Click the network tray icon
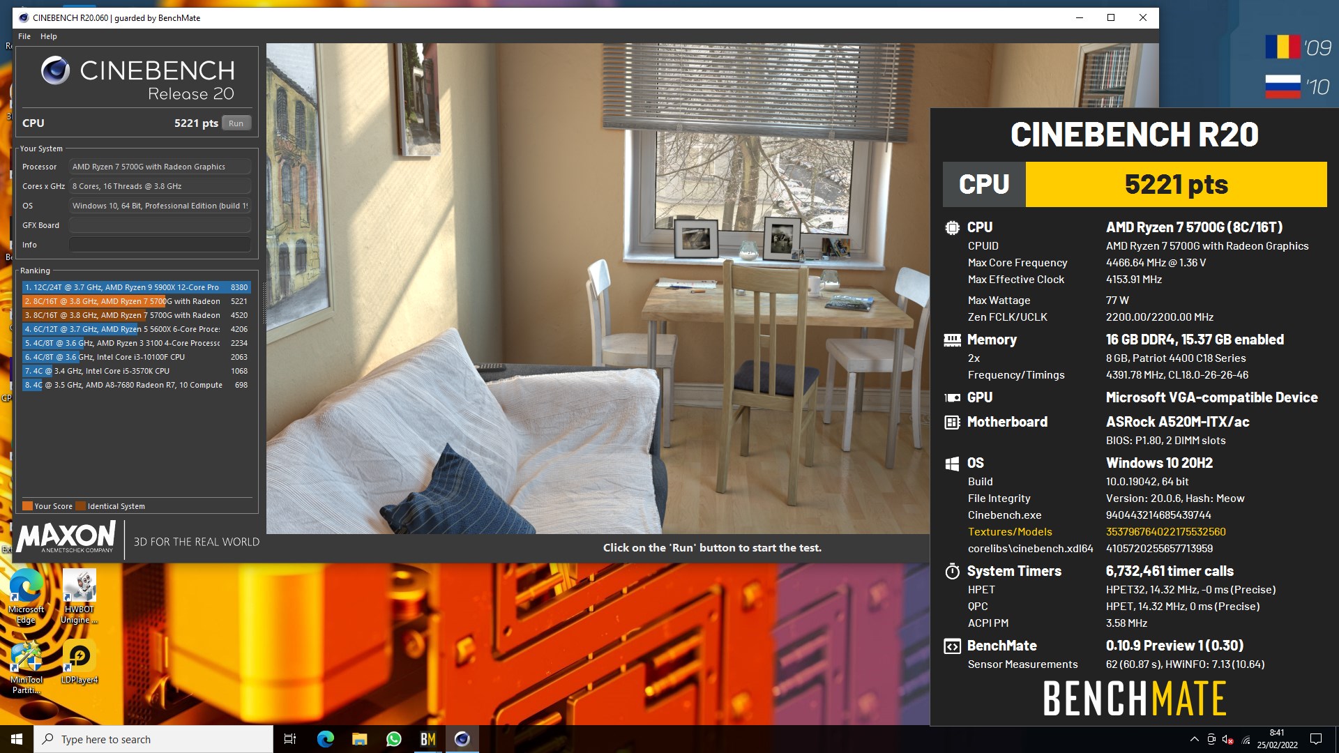This screenshot has width=1339, height=753. coord(1246,739)
